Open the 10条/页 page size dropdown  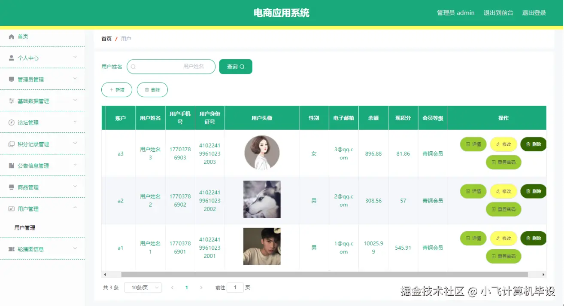143,287
